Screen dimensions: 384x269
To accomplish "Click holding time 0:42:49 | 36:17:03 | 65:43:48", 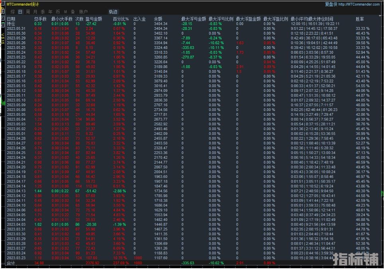I will 314,38.
